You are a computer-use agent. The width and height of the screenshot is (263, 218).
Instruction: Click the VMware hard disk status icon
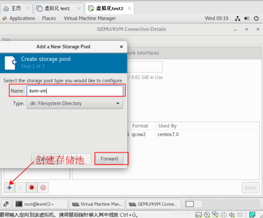click(199, 215)
